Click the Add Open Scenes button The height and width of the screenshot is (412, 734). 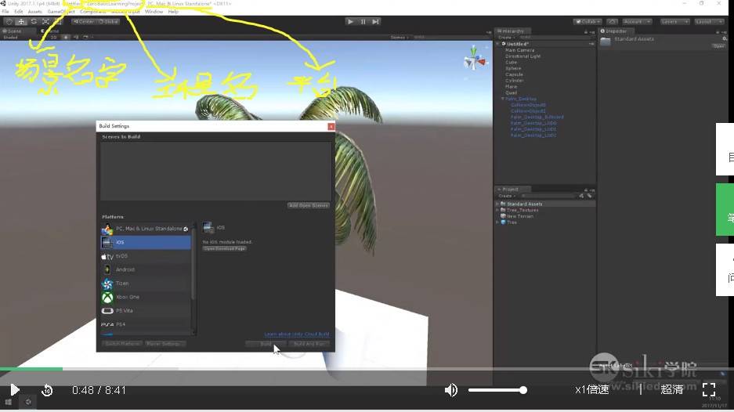[x=309, y=205]
